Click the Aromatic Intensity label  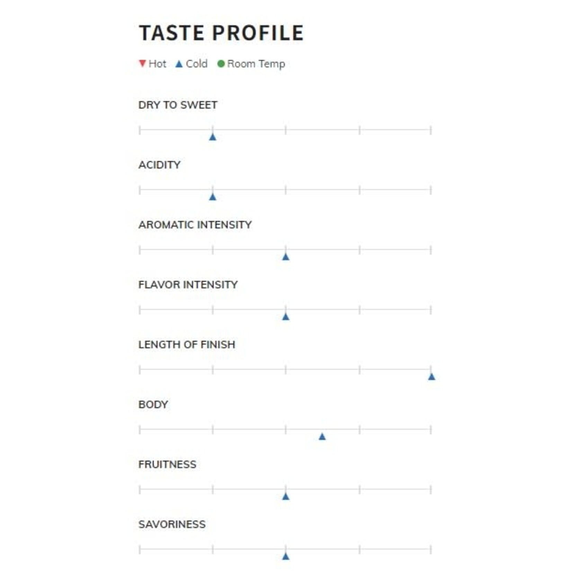195,225
